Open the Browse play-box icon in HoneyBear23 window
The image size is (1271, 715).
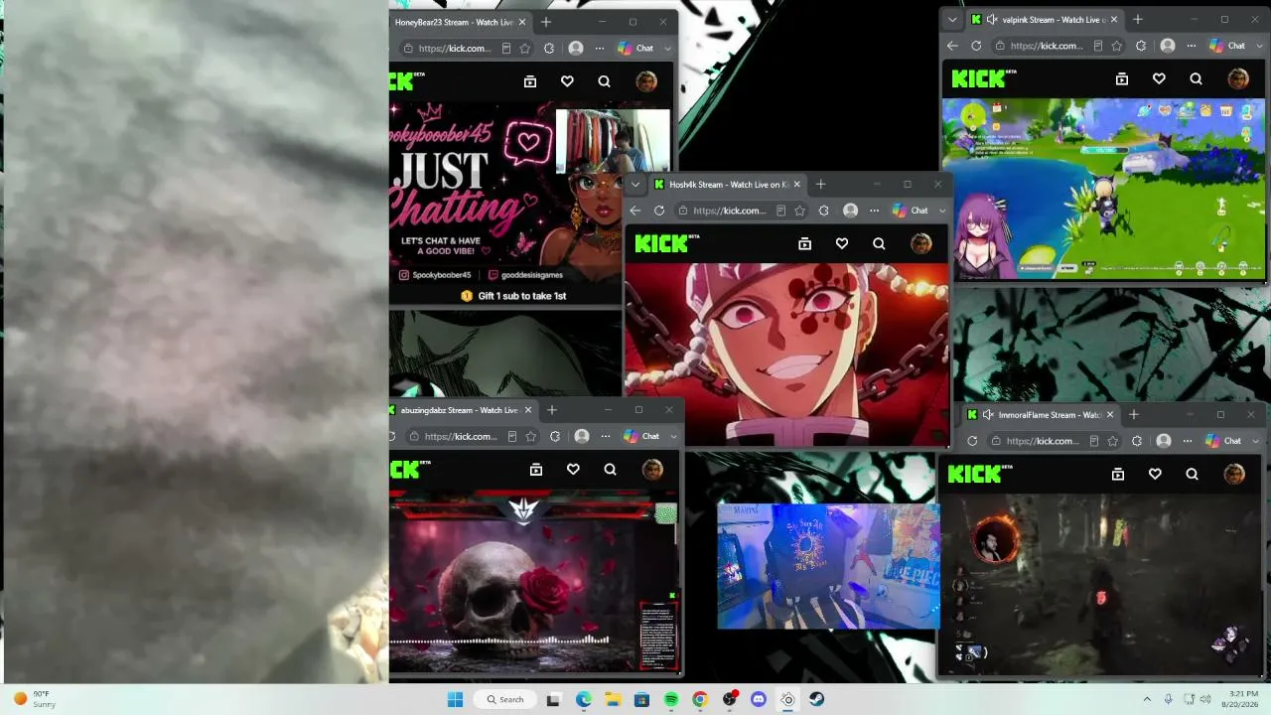tap(530, 81)
